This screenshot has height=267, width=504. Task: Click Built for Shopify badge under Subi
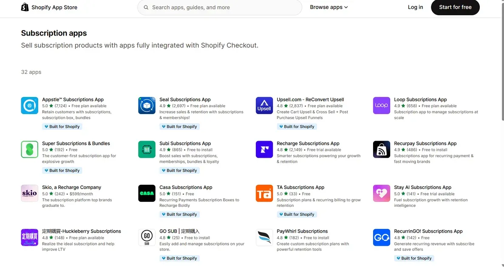[179, 170]
